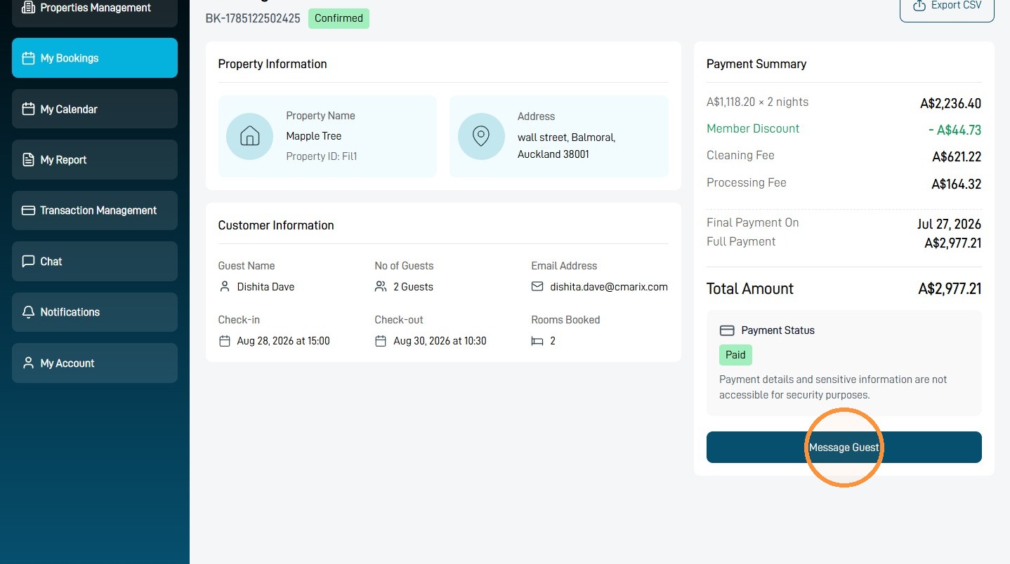
Task: View Notifications in the sidebar
Action: [95, 312]
